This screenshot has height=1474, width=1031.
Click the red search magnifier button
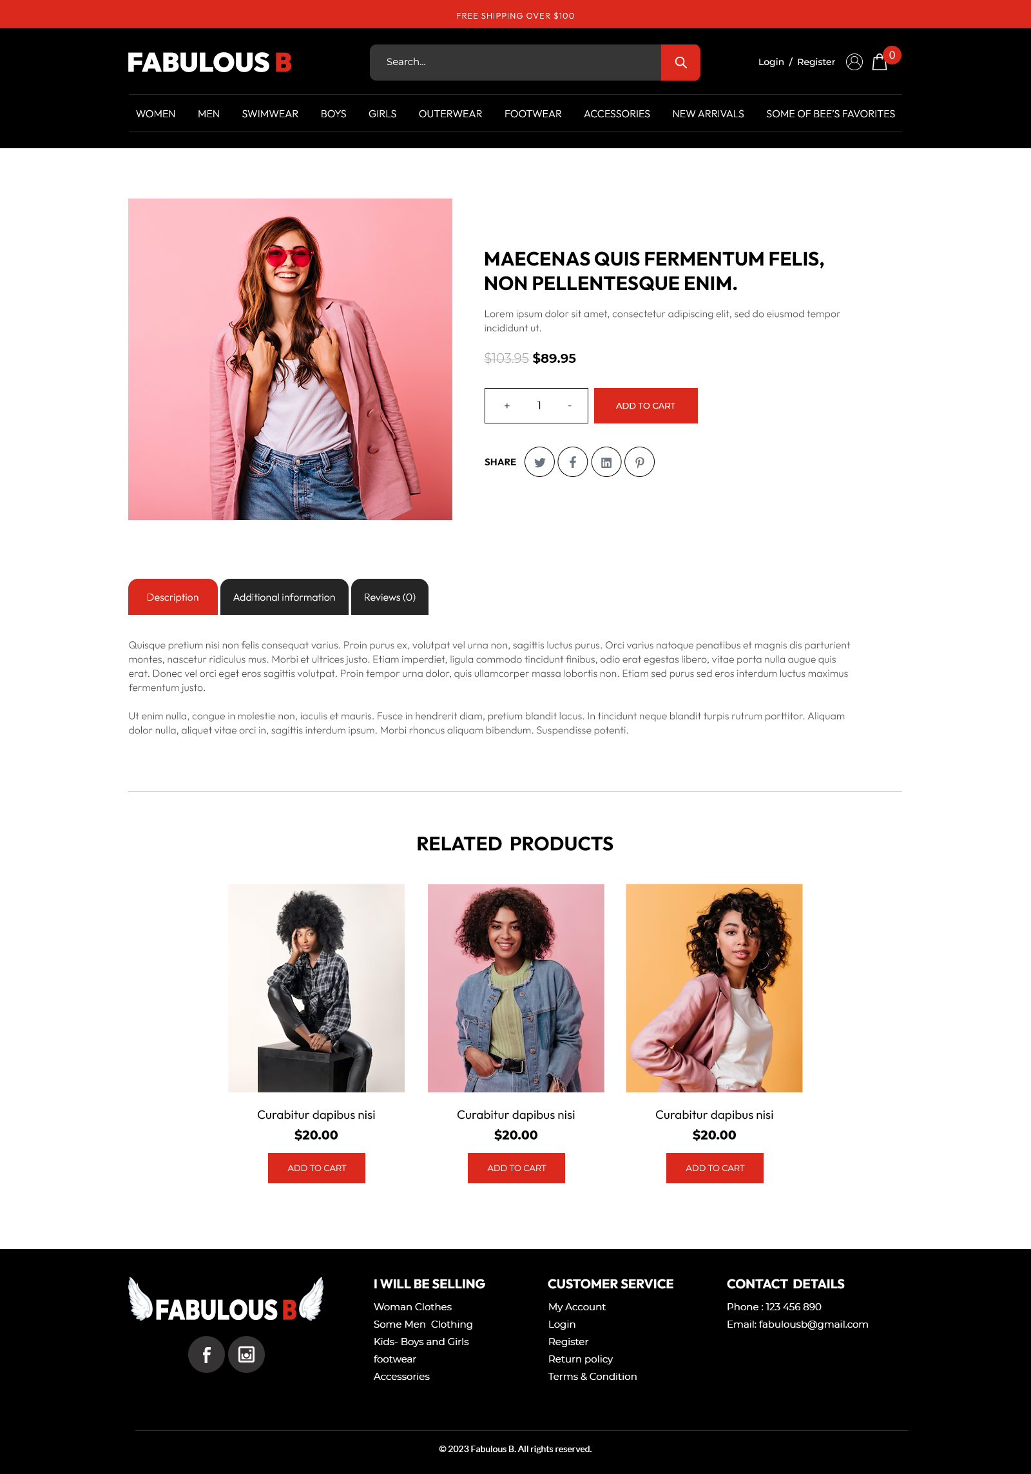click(680, 63)
